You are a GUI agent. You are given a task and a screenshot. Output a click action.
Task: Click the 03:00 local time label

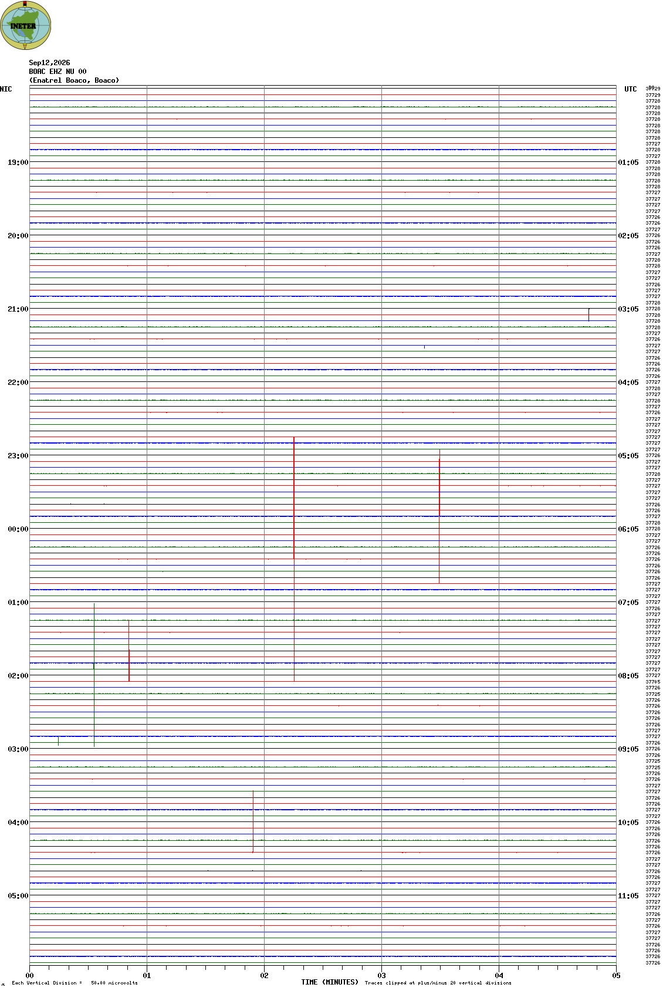(x=18, y=749)
